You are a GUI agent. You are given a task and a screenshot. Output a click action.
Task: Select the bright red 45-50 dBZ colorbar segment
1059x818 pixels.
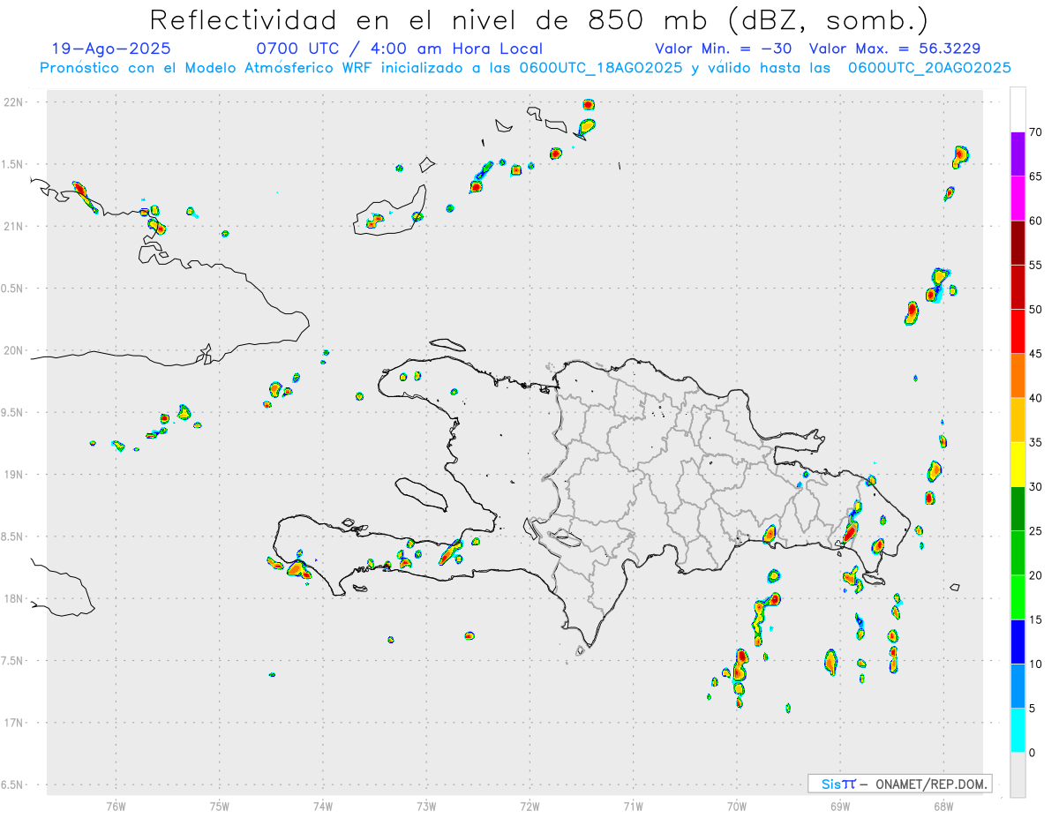[1018, 332]
